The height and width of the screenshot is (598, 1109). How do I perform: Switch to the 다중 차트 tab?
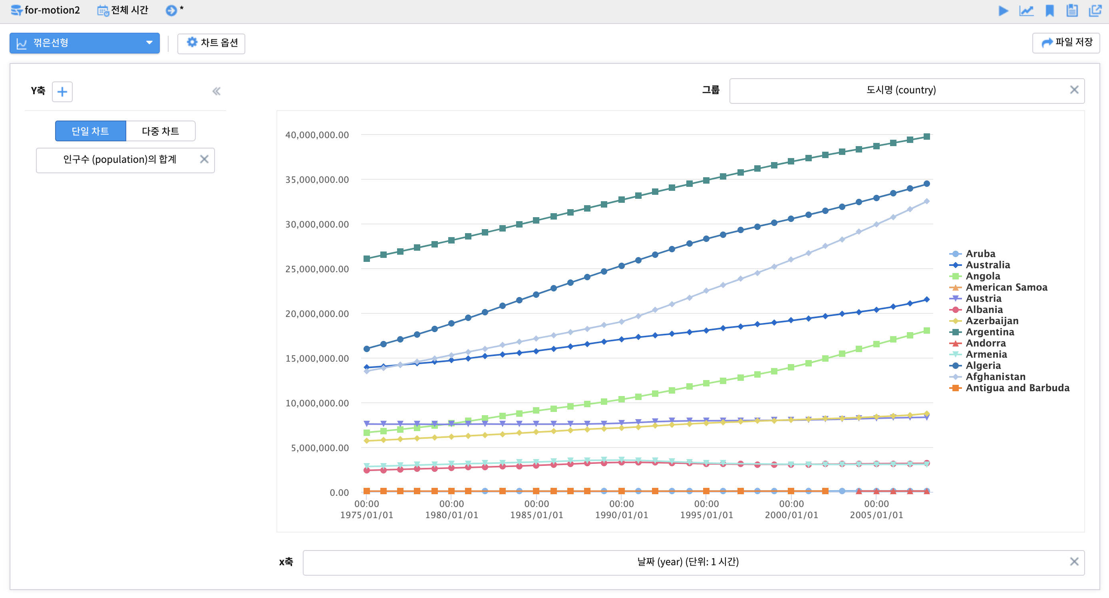pyautogui.click(x=161, y=131)
